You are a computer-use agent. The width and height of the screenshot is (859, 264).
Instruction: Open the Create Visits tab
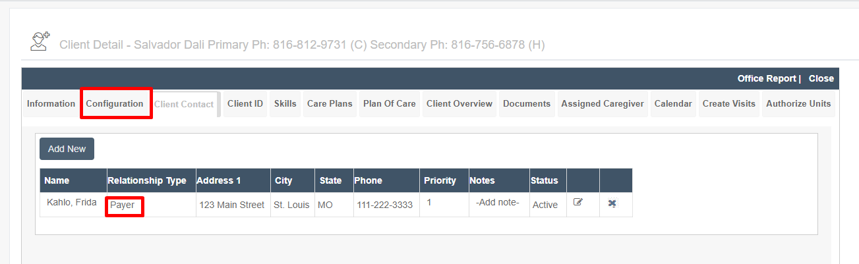coord(729,104)
